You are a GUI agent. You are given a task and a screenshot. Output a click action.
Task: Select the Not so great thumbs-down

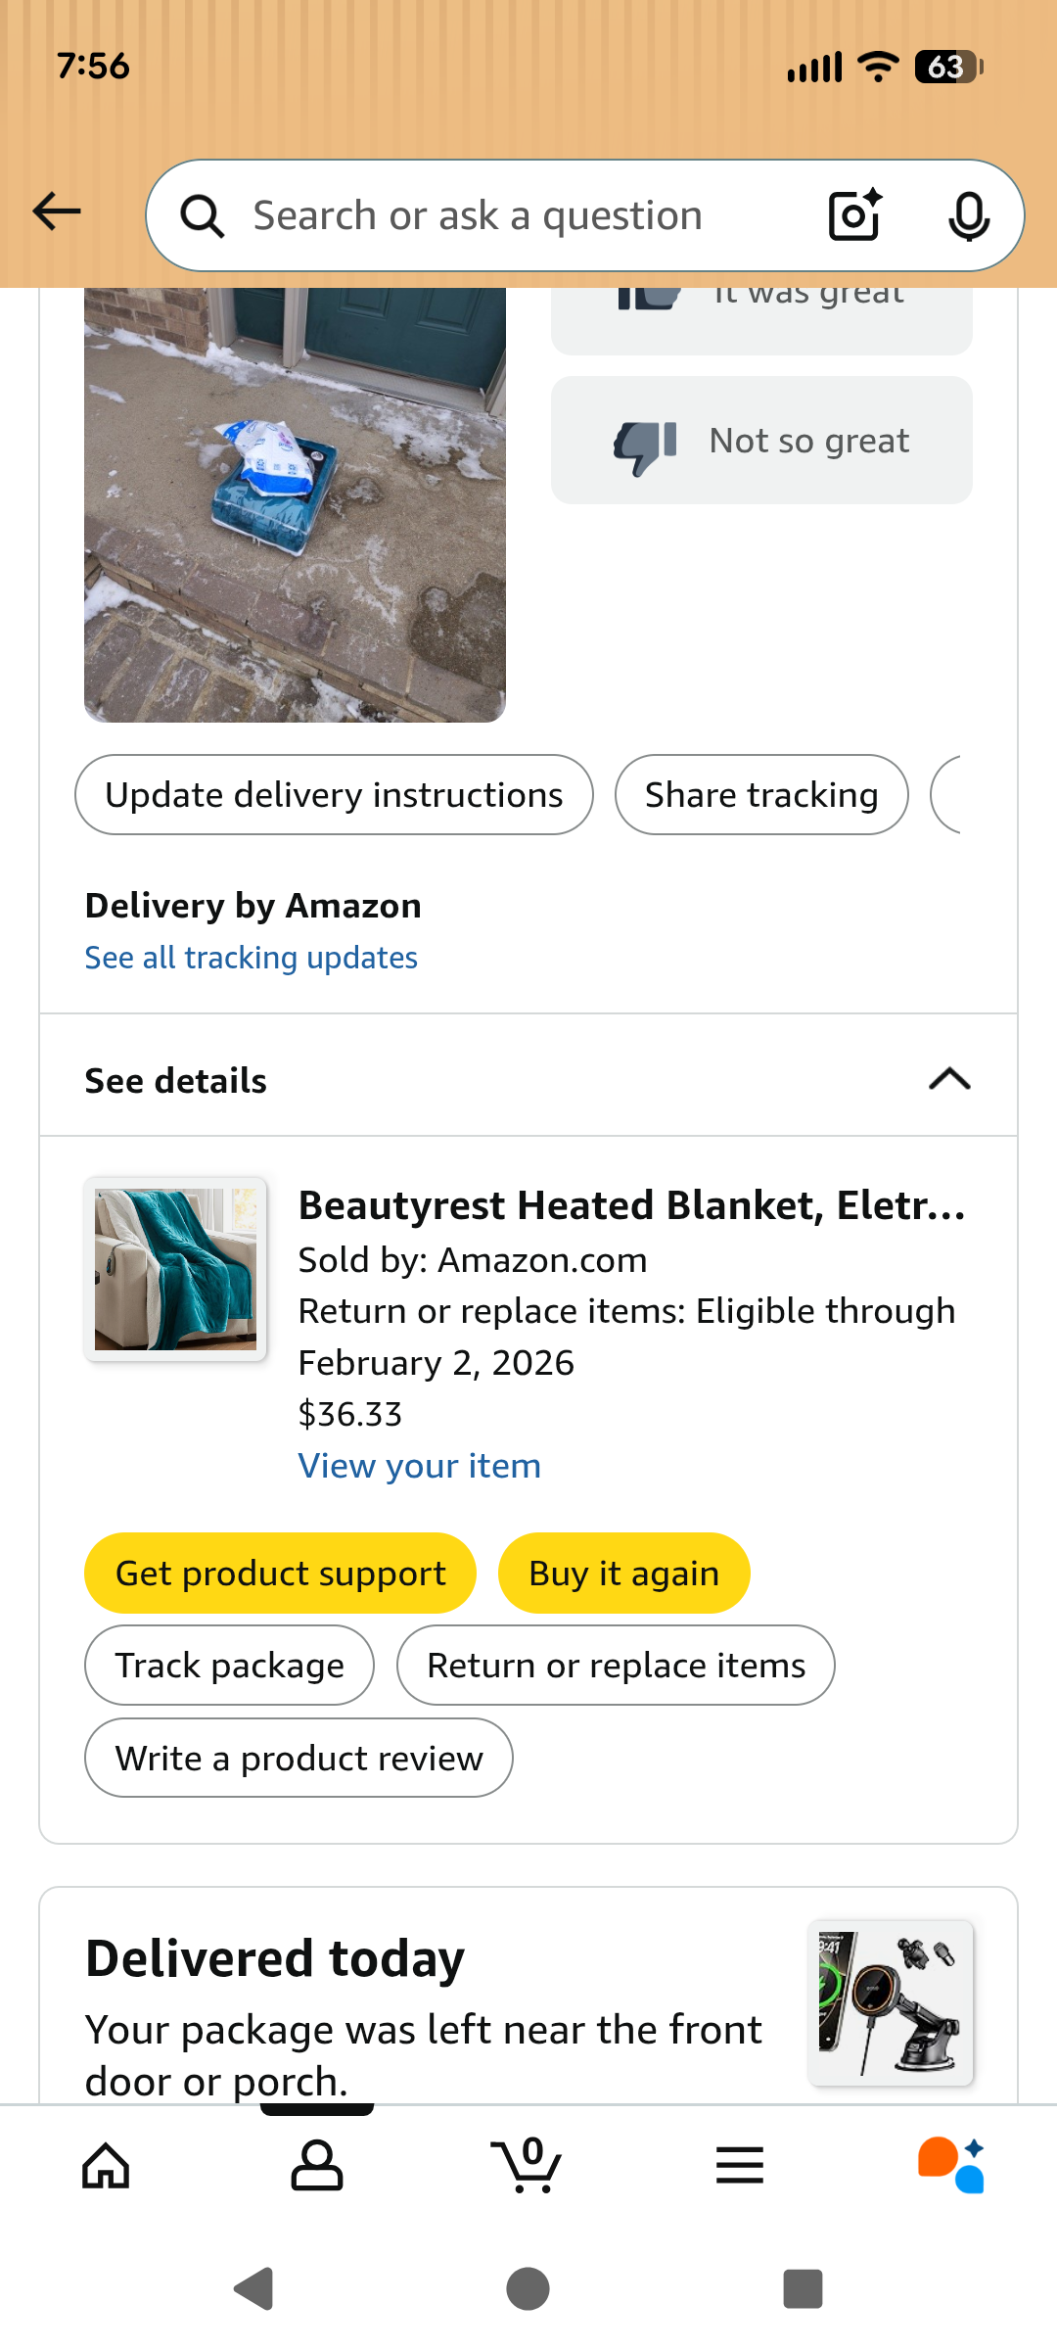click(x=761, y=441)
